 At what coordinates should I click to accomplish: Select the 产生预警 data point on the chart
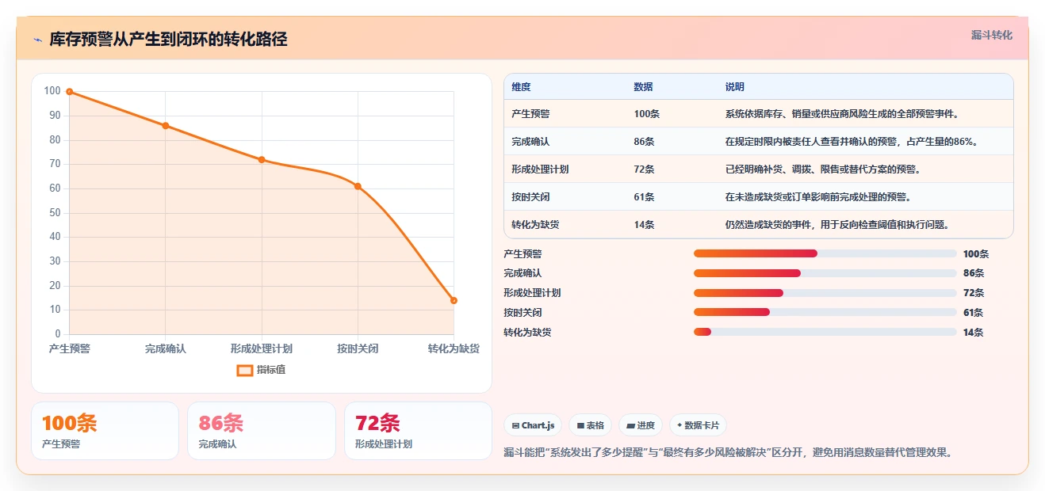coord(70,92)
